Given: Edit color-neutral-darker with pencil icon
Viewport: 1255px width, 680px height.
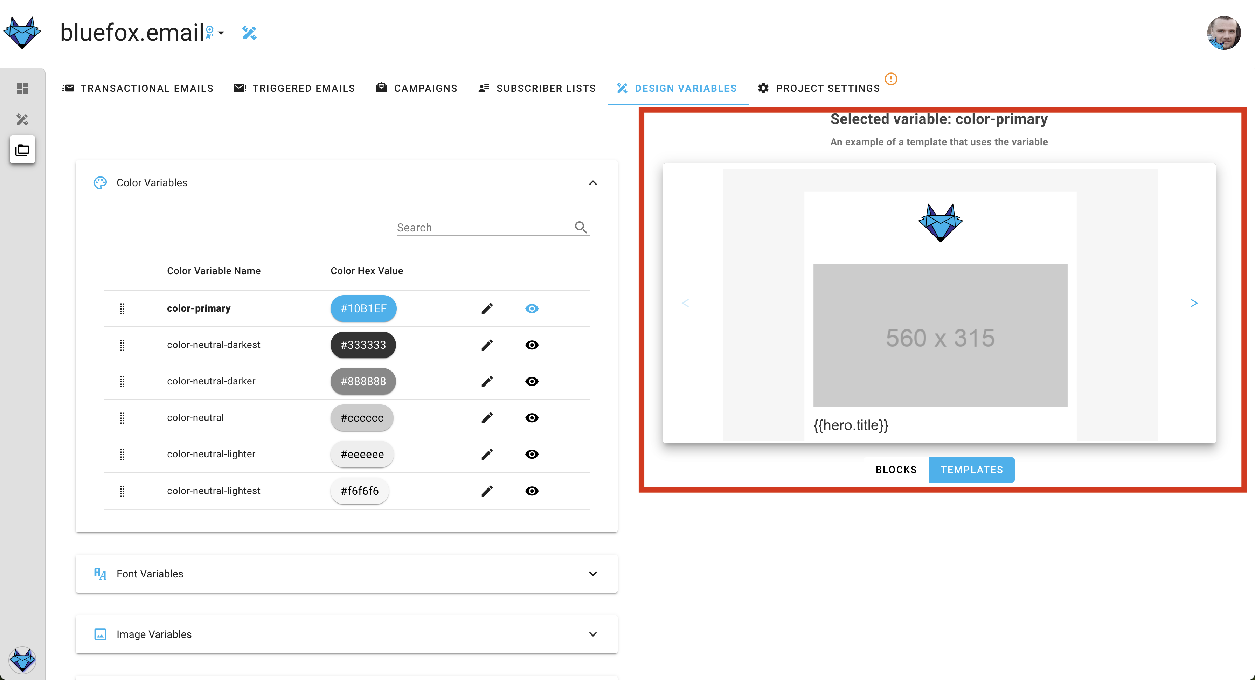Looking at the screenshot, I should (x=487, y=381).
